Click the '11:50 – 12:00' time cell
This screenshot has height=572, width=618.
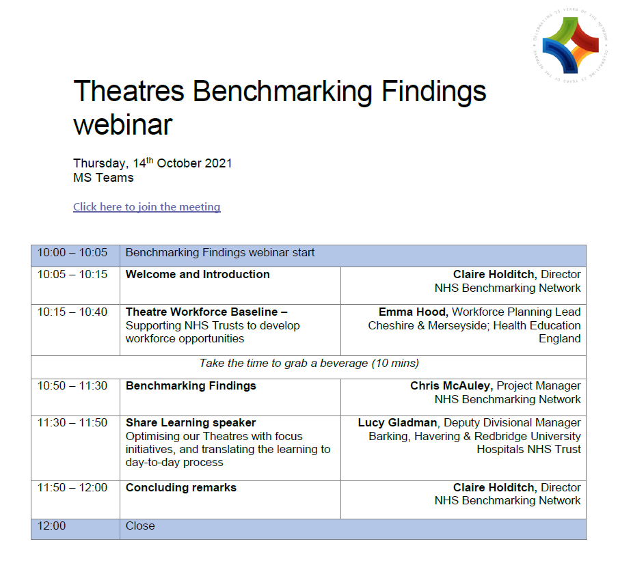pos(75,500)
